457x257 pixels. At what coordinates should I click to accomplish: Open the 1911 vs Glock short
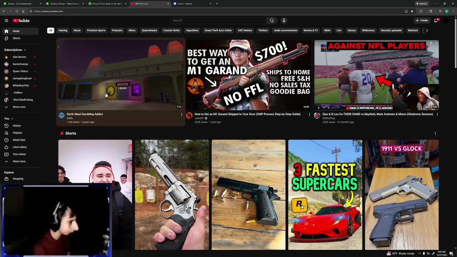(x=402, y=195)
